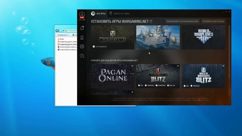242x136 pixels.
Task: Select second world_of_tanks_install file in Explorer
Action: (67, 49)
